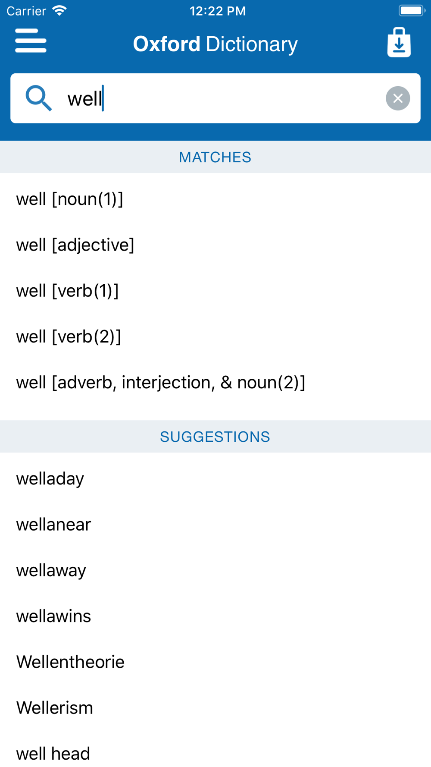Focus the search input containing 'well'
The image size is (431, 767).
click(215, 98)
